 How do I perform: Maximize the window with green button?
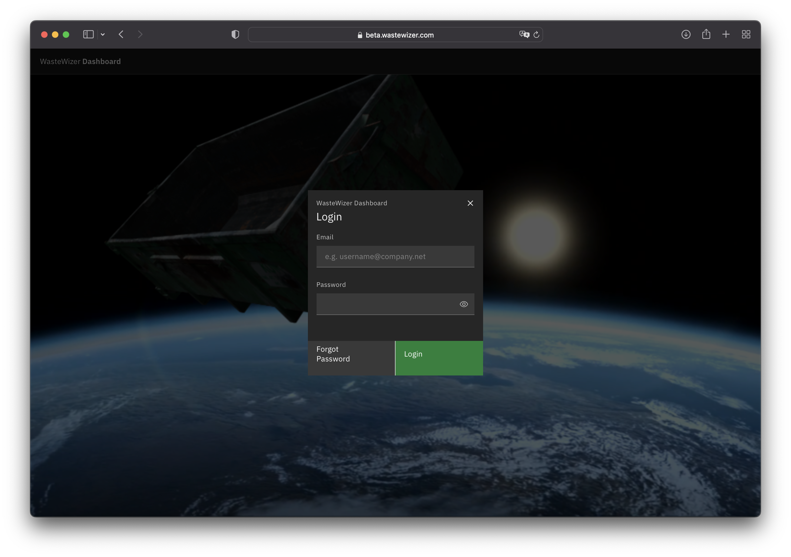click(66, 34)
